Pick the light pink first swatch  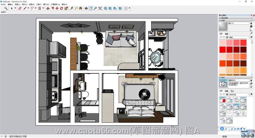[222, 43]
